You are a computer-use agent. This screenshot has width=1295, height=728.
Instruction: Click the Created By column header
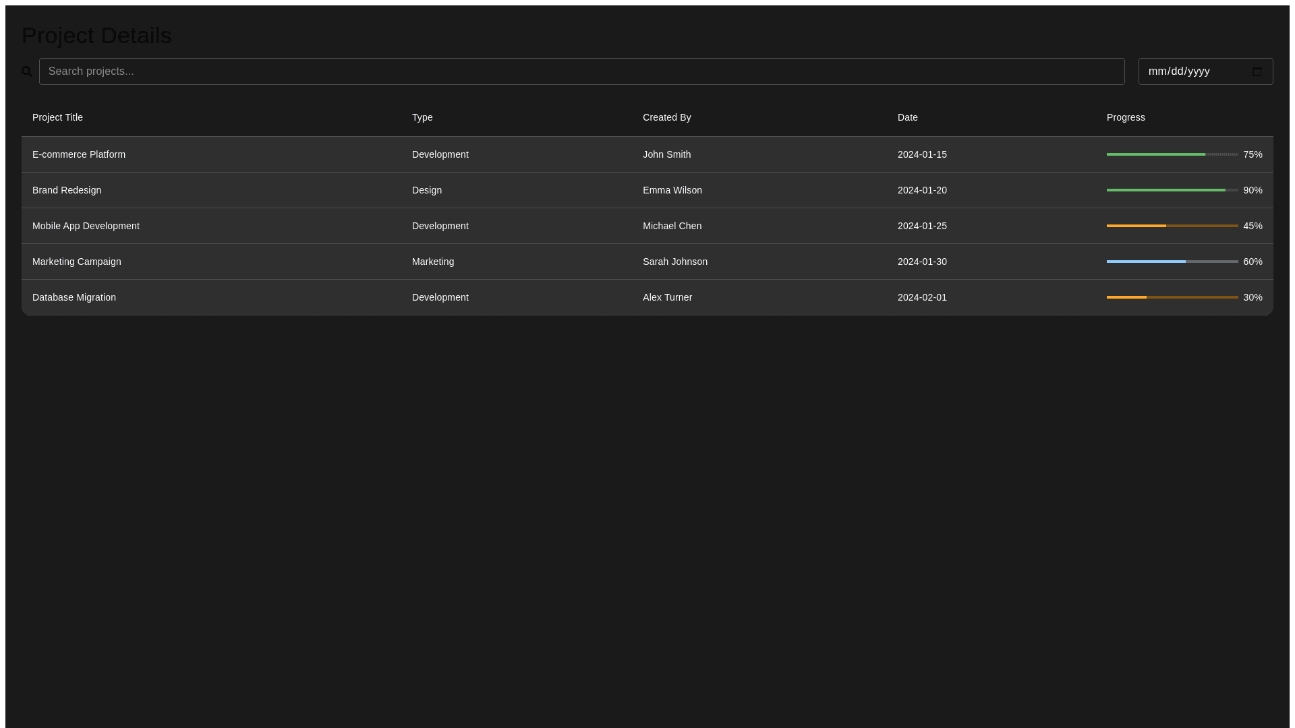666,117
